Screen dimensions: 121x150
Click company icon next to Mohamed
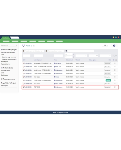click(x=54, y=63)
